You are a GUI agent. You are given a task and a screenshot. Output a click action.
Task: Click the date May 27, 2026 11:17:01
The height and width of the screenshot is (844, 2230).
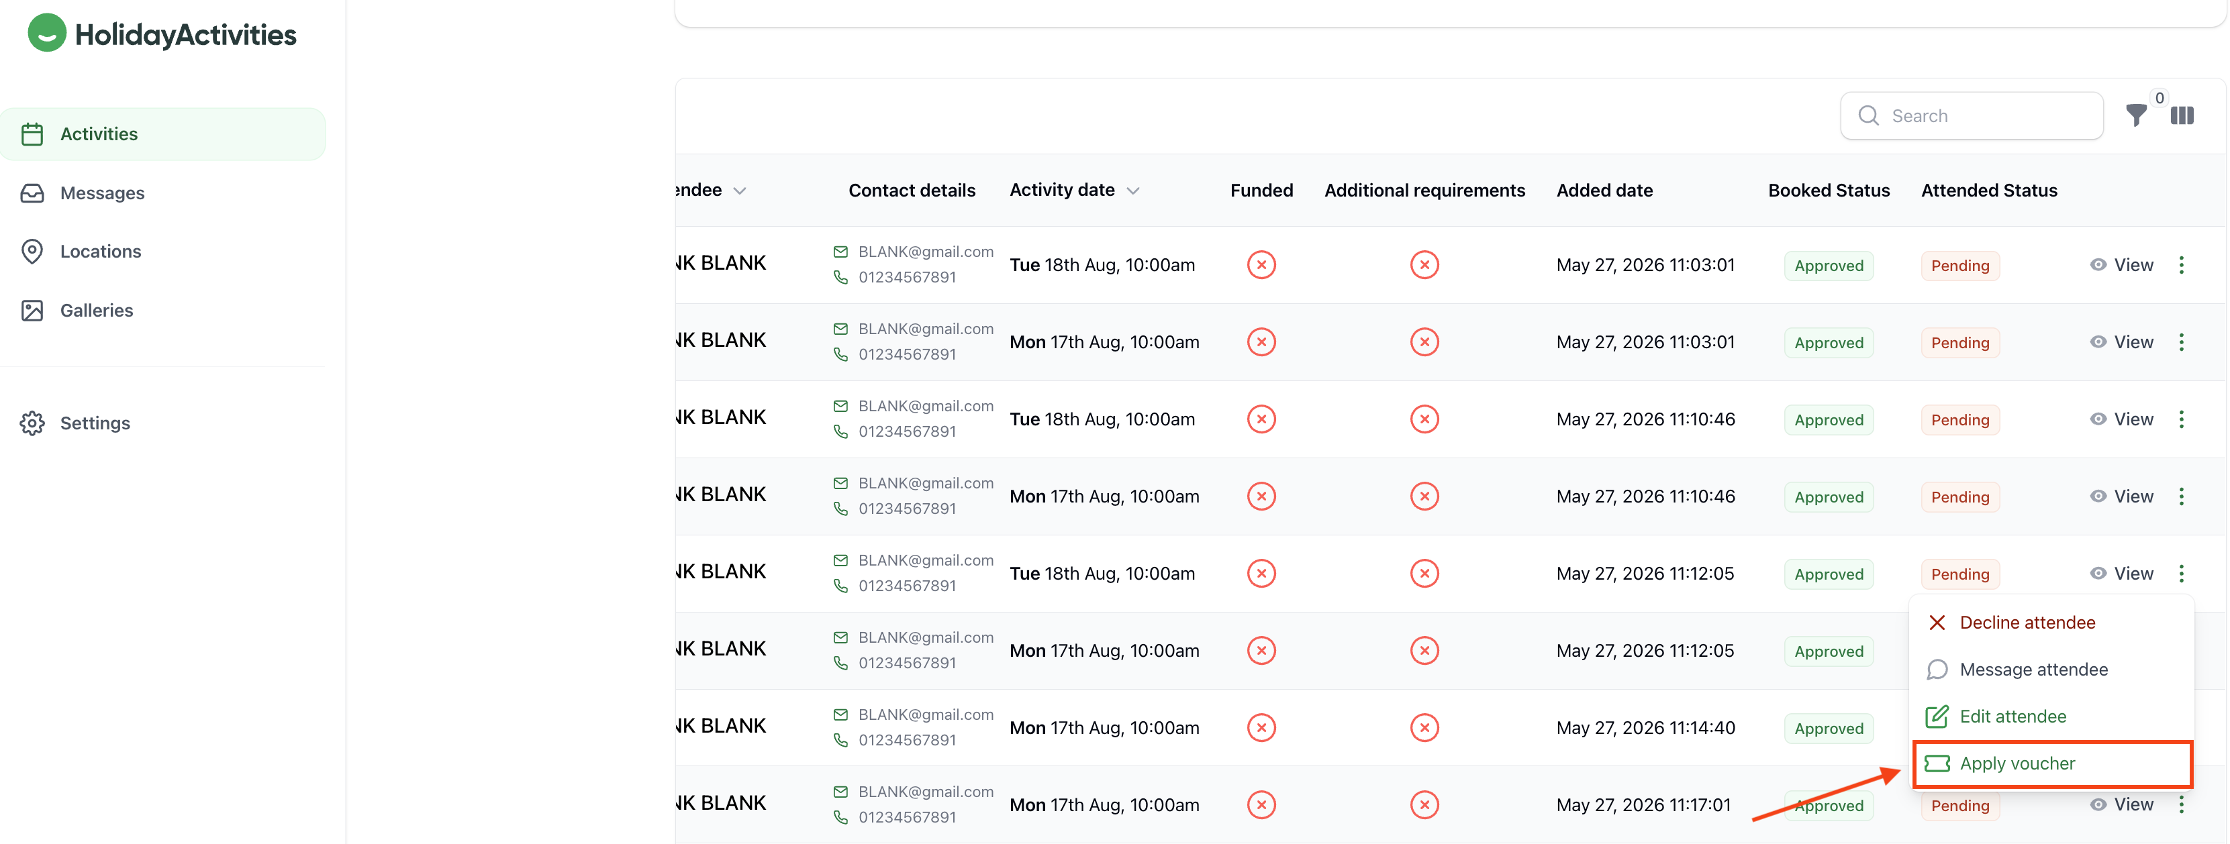point(1643,804)
